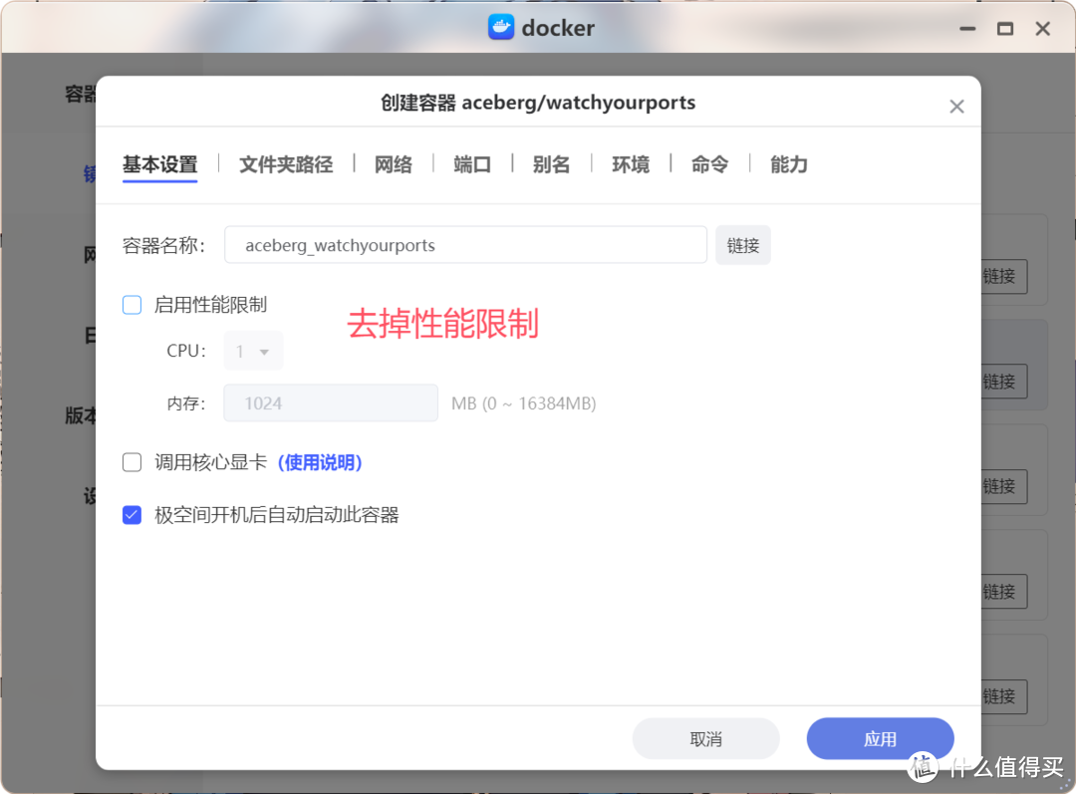Click the 内存 memory limit input field
Screen dimensions: 1076x794
coord(330,402)
